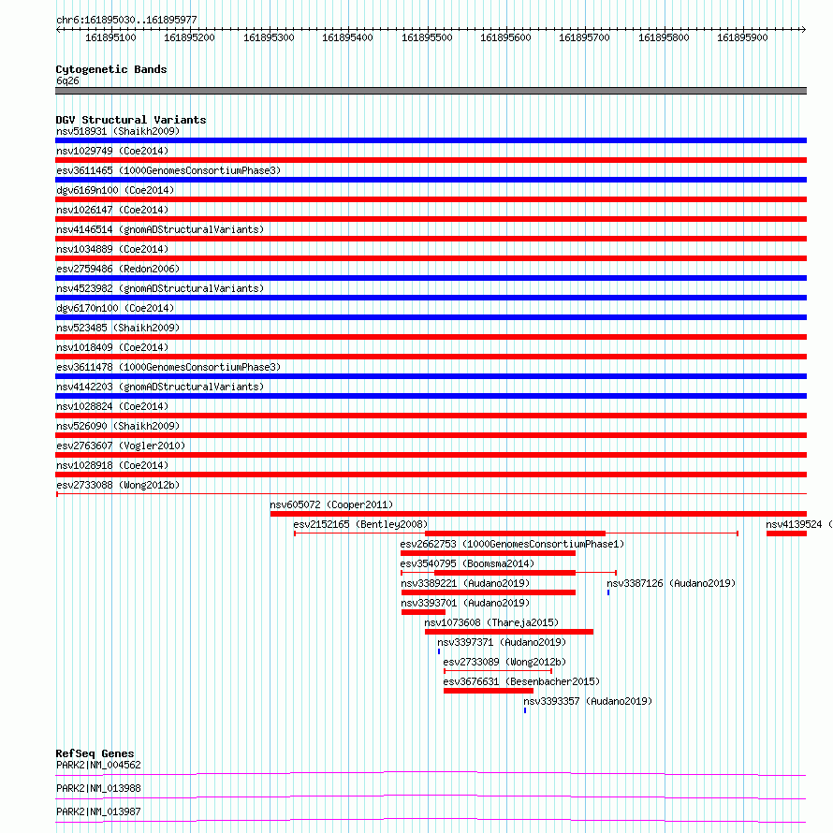Select esv2733088 (Wong2012b) label
This screenshot has height=833, width=833.
[x=118, y=485]
